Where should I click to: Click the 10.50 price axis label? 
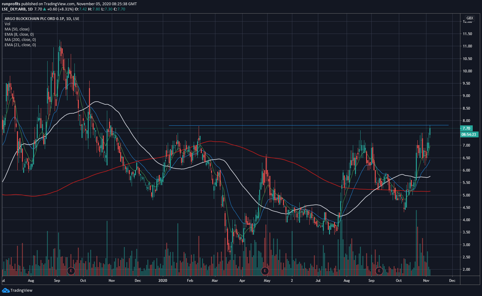pyautogui.click(x=467, y=59)
